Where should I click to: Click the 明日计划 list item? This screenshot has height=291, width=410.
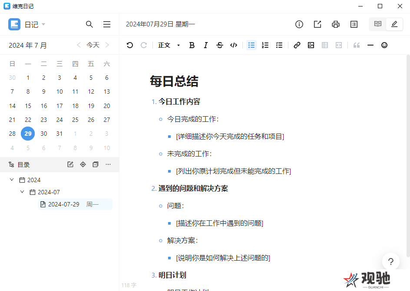tap(172, 275)
